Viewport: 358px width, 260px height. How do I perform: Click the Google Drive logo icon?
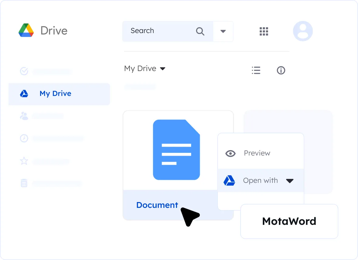pos(26,30)
